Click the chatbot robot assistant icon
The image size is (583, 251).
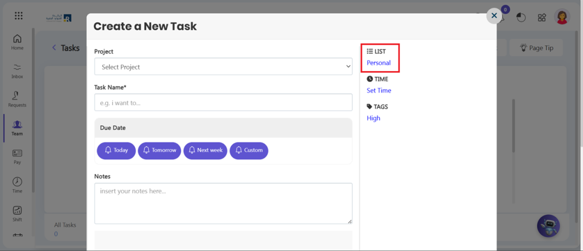[x=548, y=227]
